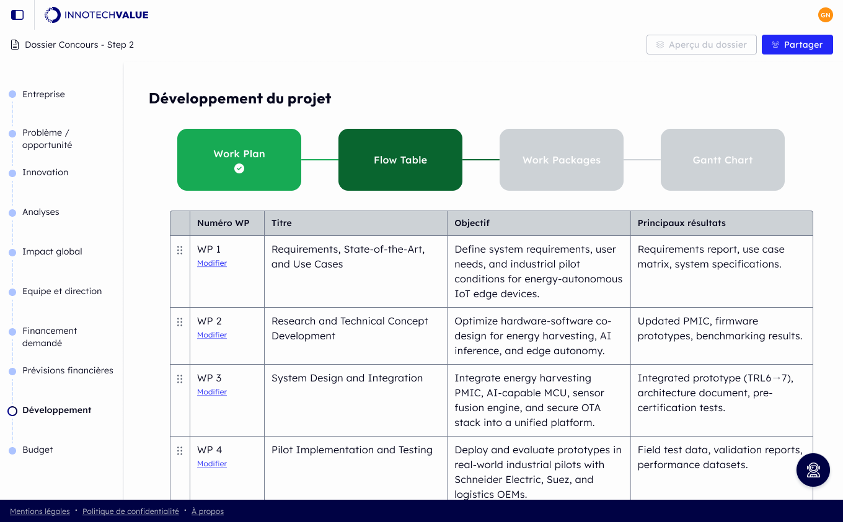
Task: Collapse the sidebar using the panel toggle icon
Action: [17, 15]
